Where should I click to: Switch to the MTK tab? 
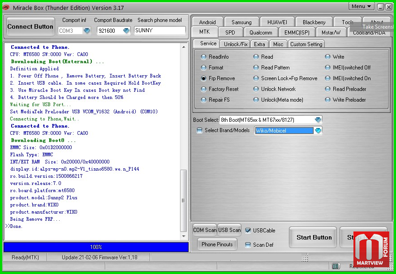[204, 32]
